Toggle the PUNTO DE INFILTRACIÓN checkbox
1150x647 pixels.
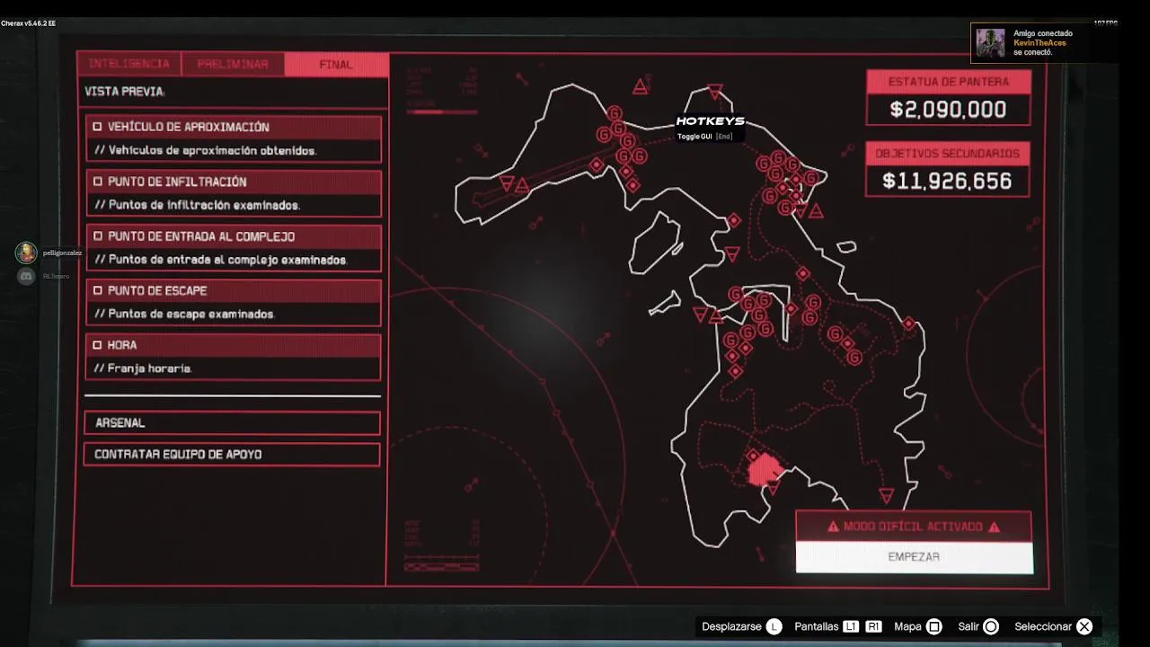pyautogui.click(x=98, y=182)
